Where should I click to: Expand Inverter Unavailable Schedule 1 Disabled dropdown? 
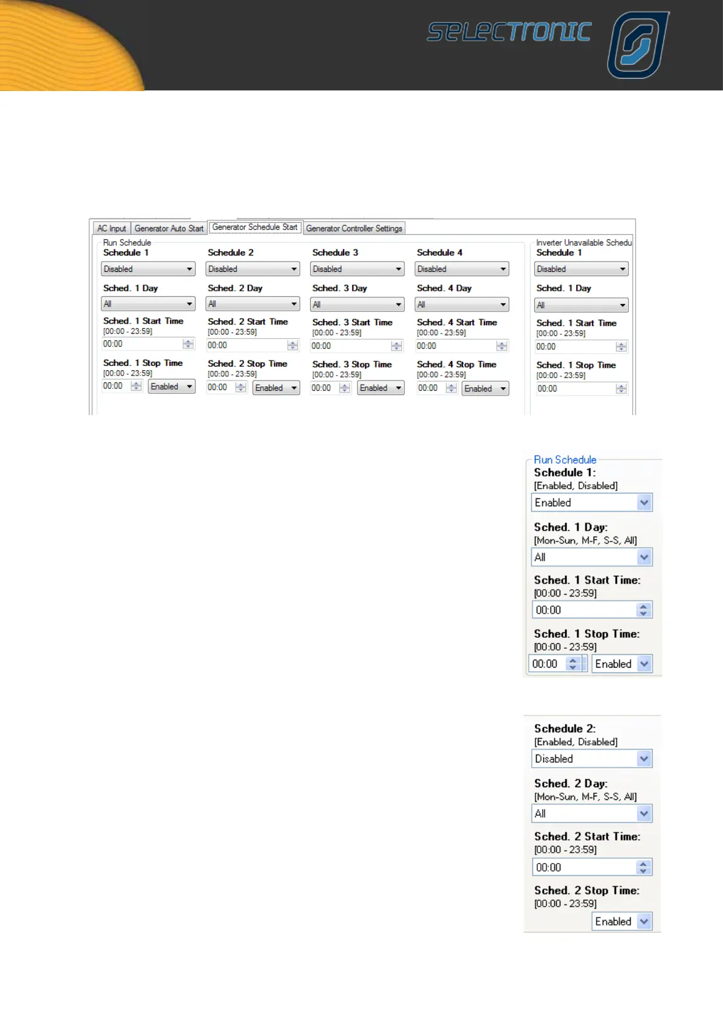[x=581, y=269]
